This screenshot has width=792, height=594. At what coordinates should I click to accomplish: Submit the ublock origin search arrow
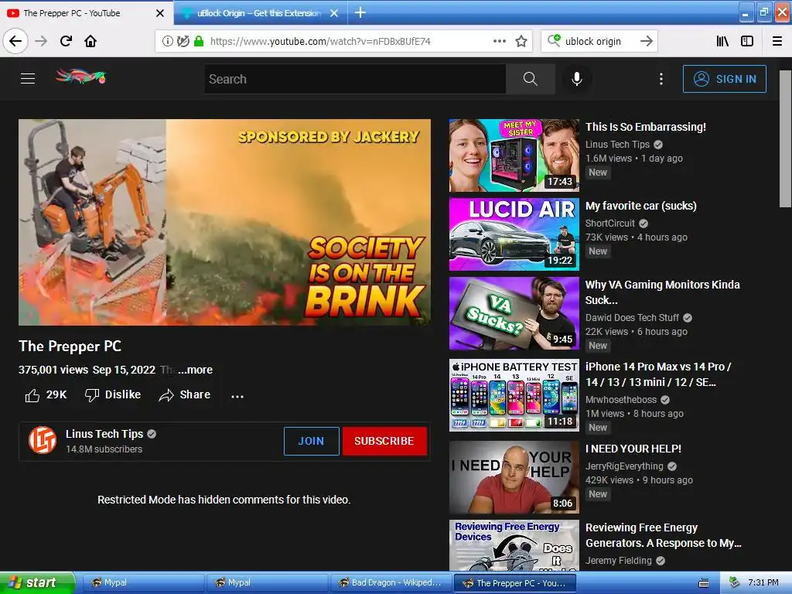(x=647, y=41)
